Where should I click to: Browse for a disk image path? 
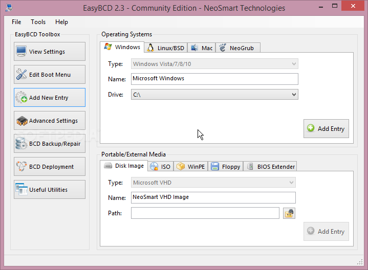coord(289,213)
